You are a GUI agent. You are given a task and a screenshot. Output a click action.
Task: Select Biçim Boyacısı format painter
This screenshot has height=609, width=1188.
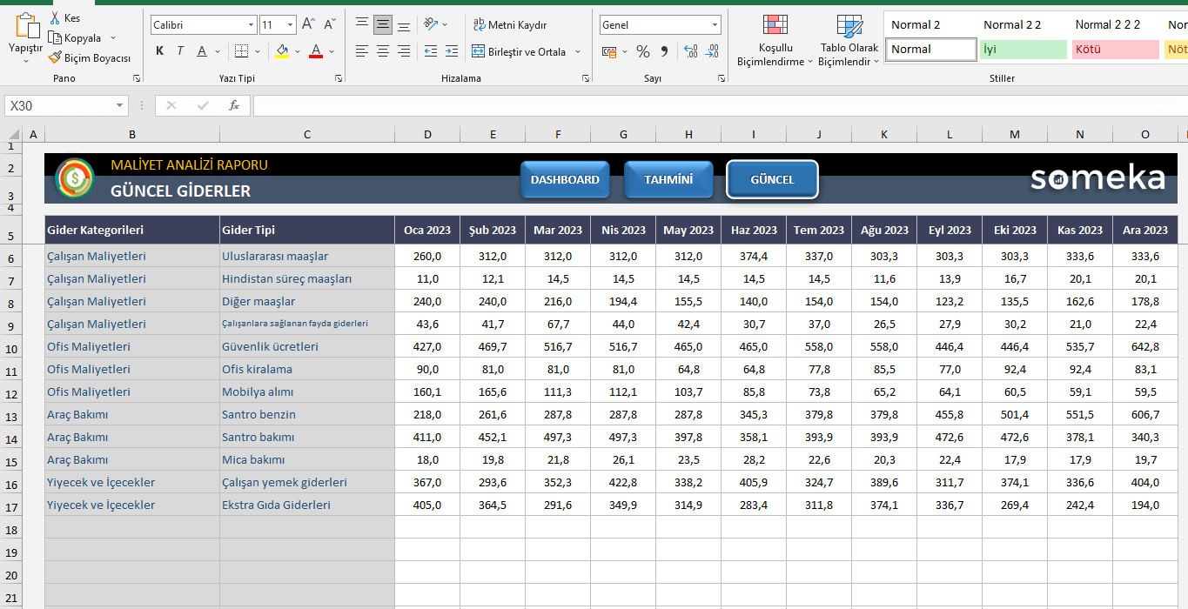(90, 58)
